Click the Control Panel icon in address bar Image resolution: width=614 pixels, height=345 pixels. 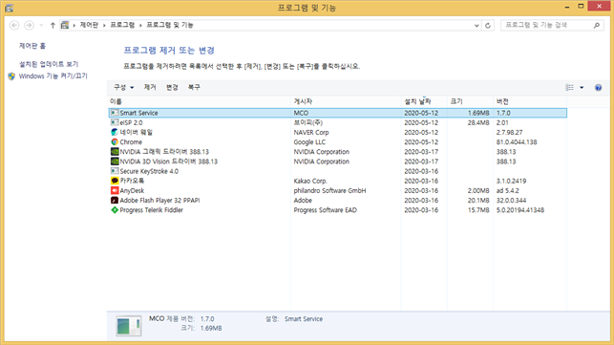coord(65,25)
